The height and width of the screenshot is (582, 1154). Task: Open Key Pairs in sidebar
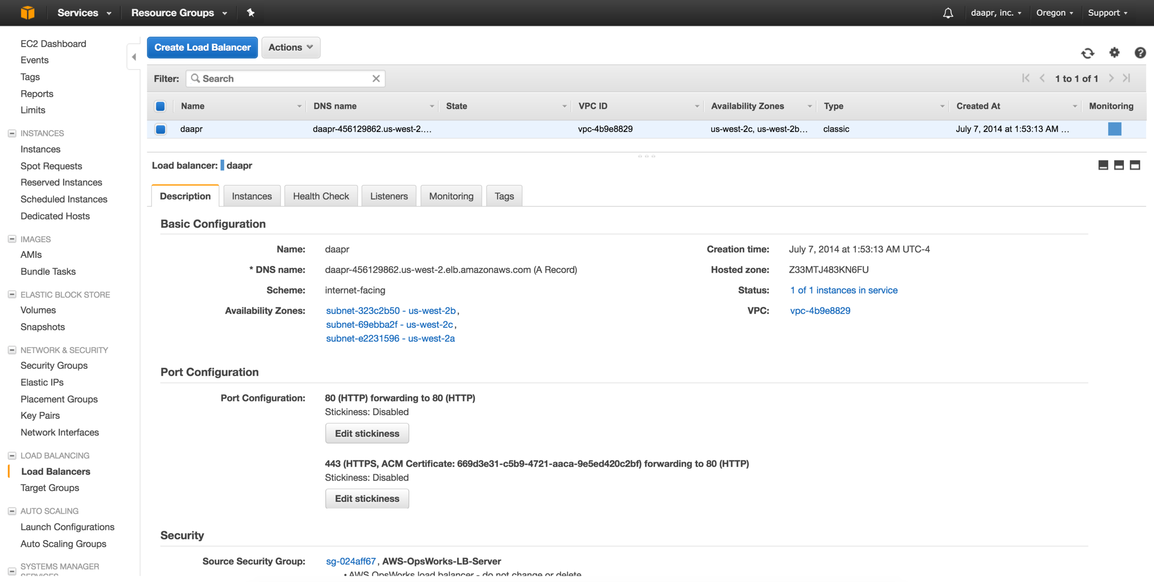coord(40,415)
